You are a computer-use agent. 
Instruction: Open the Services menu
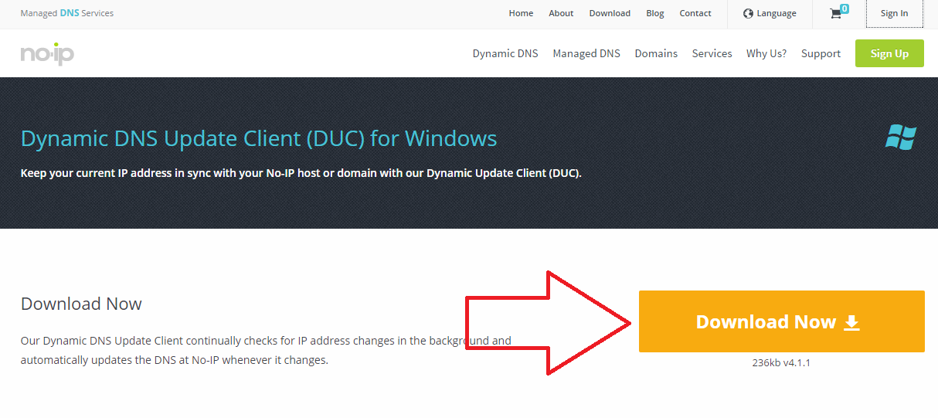[712, 53]
